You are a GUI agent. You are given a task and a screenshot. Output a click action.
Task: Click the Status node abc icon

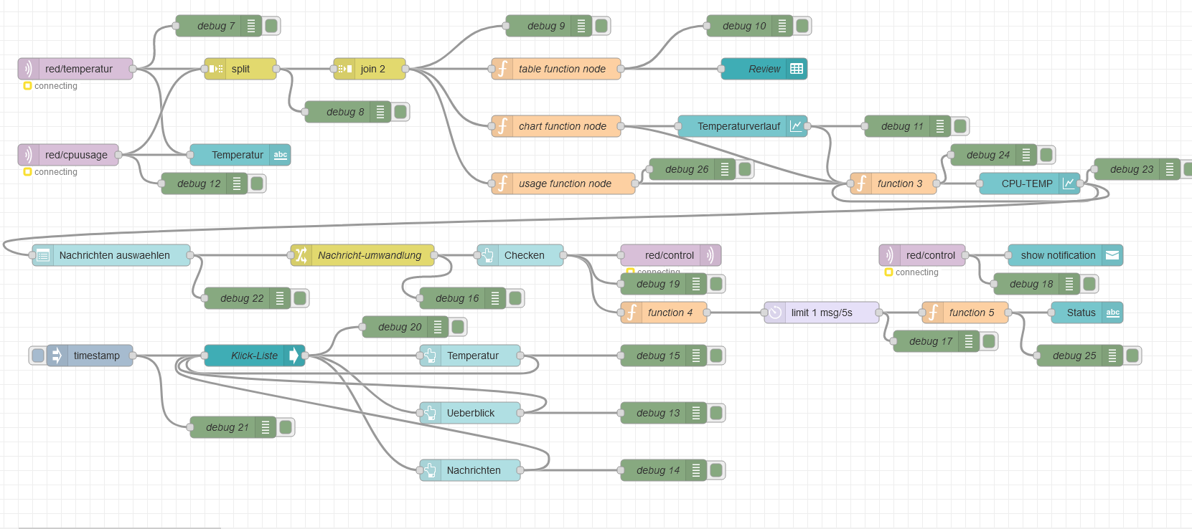pos(1112,313)
